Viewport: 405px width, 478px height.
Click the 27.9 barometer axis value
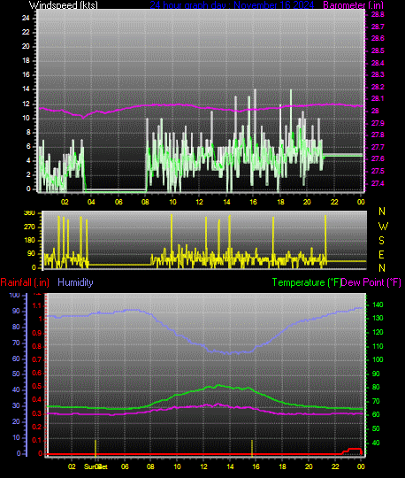tap(378, 123)
